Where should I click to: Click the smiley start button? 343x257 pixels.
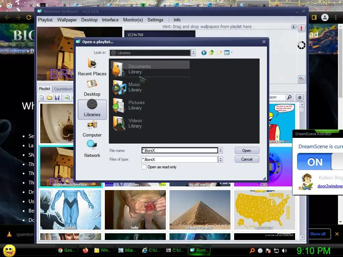9,250
